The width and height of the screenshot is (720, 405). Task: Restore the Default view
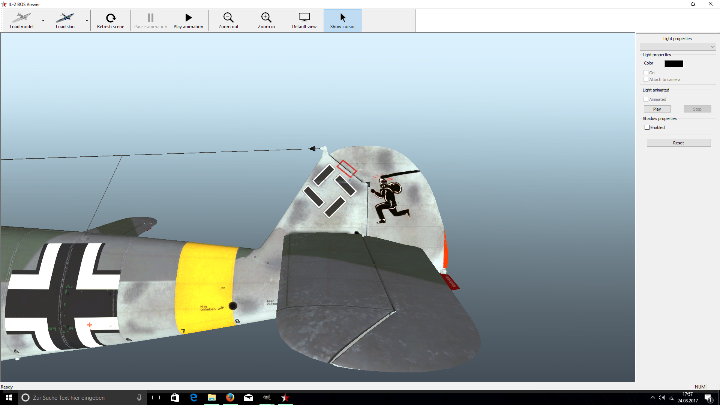(304, 21)
